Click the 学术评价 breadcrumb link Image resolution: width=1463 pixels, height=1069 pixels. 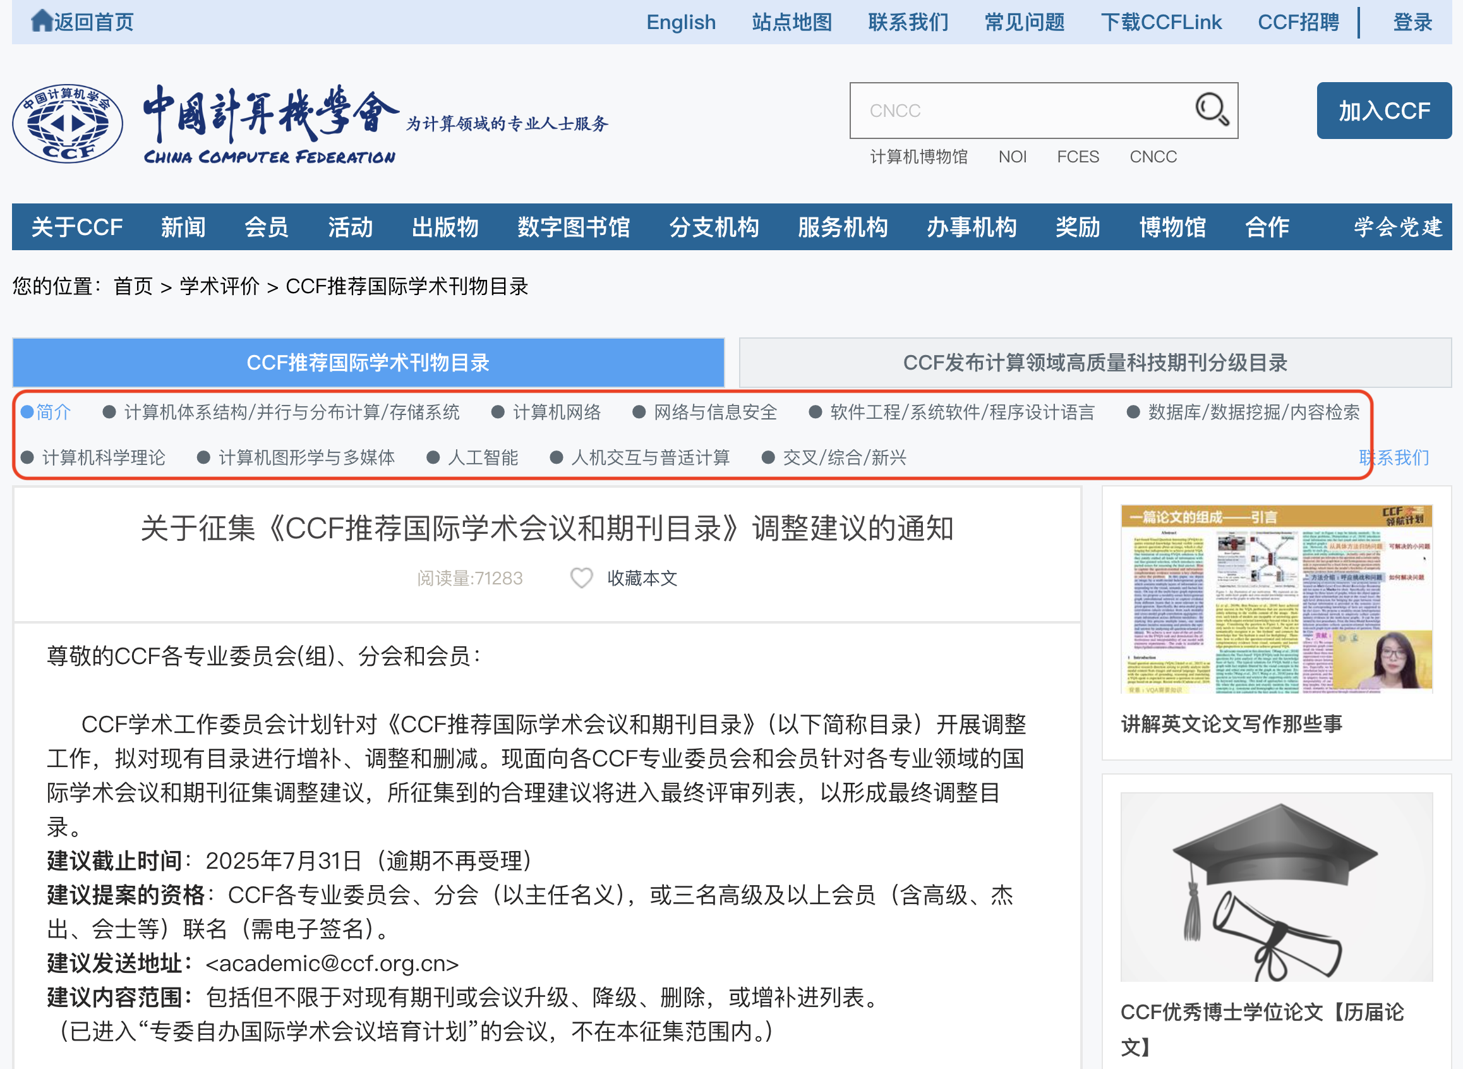pos(219,286)
